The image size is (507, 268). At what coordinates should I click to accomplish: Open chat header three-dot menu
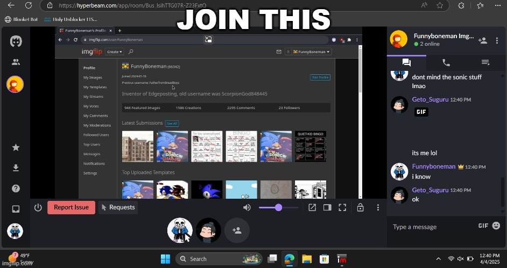[x=497, y=41]
